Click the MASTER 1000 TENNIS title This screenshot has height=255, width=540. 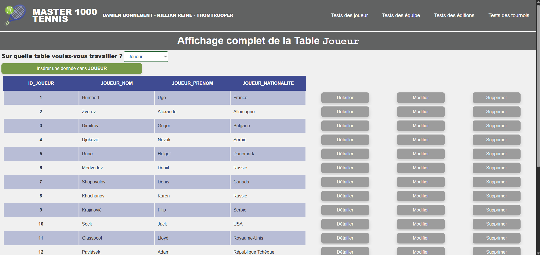point(64,15)
